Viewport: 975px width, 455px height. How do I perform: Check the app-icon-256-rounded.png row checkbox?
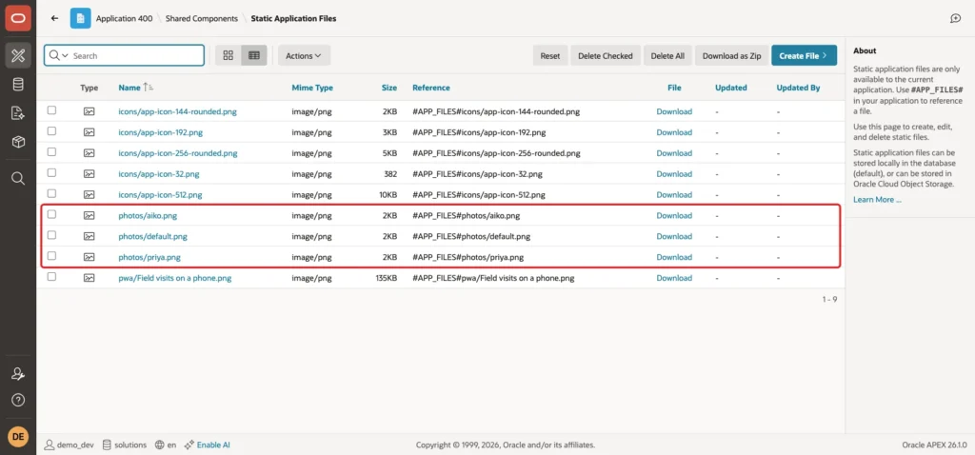coord(51,151)
